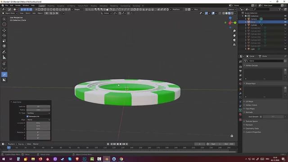The height and width of the screenshot is (162, 288).
Task: Select the Scale tool
Action: coord(4,41)
